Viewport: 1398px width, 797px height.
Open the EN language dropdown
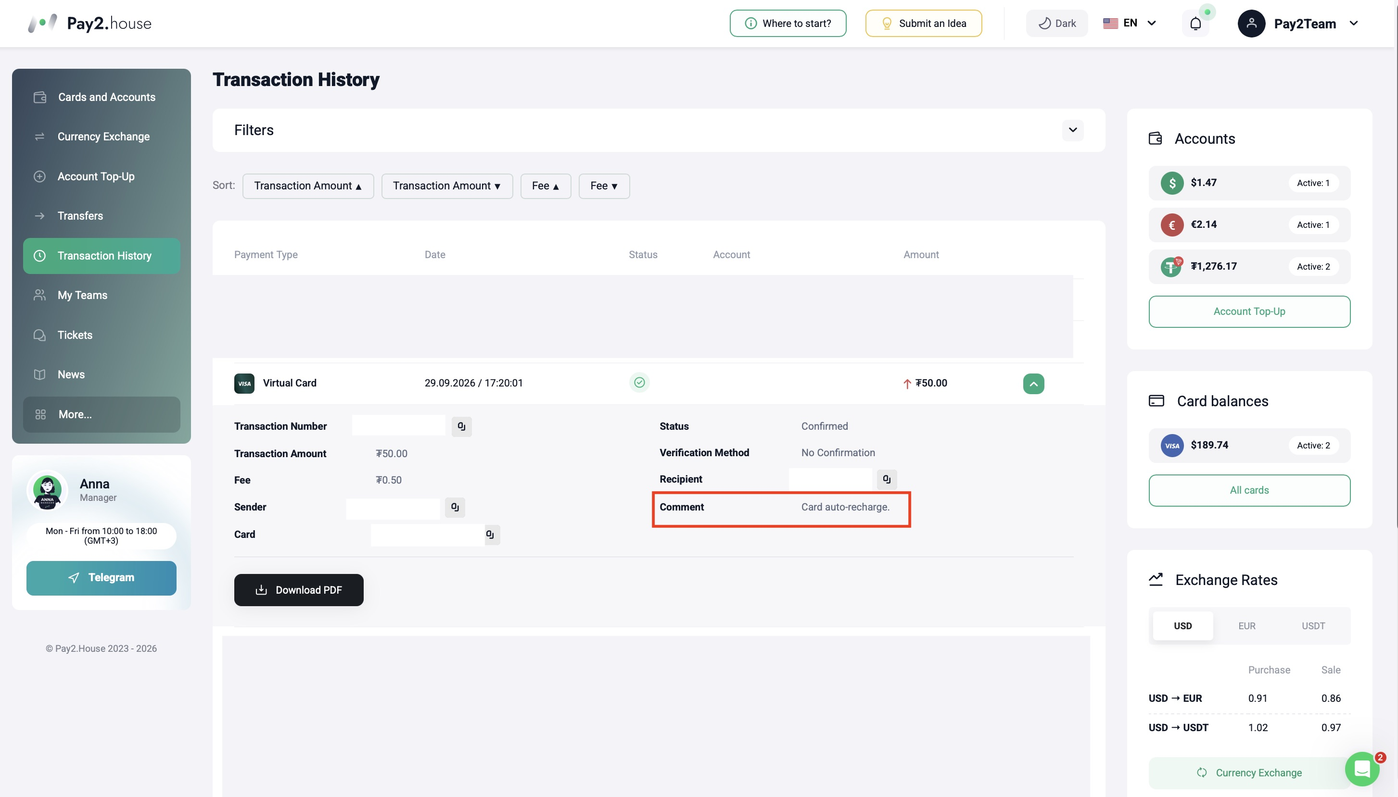(1130, 23)
